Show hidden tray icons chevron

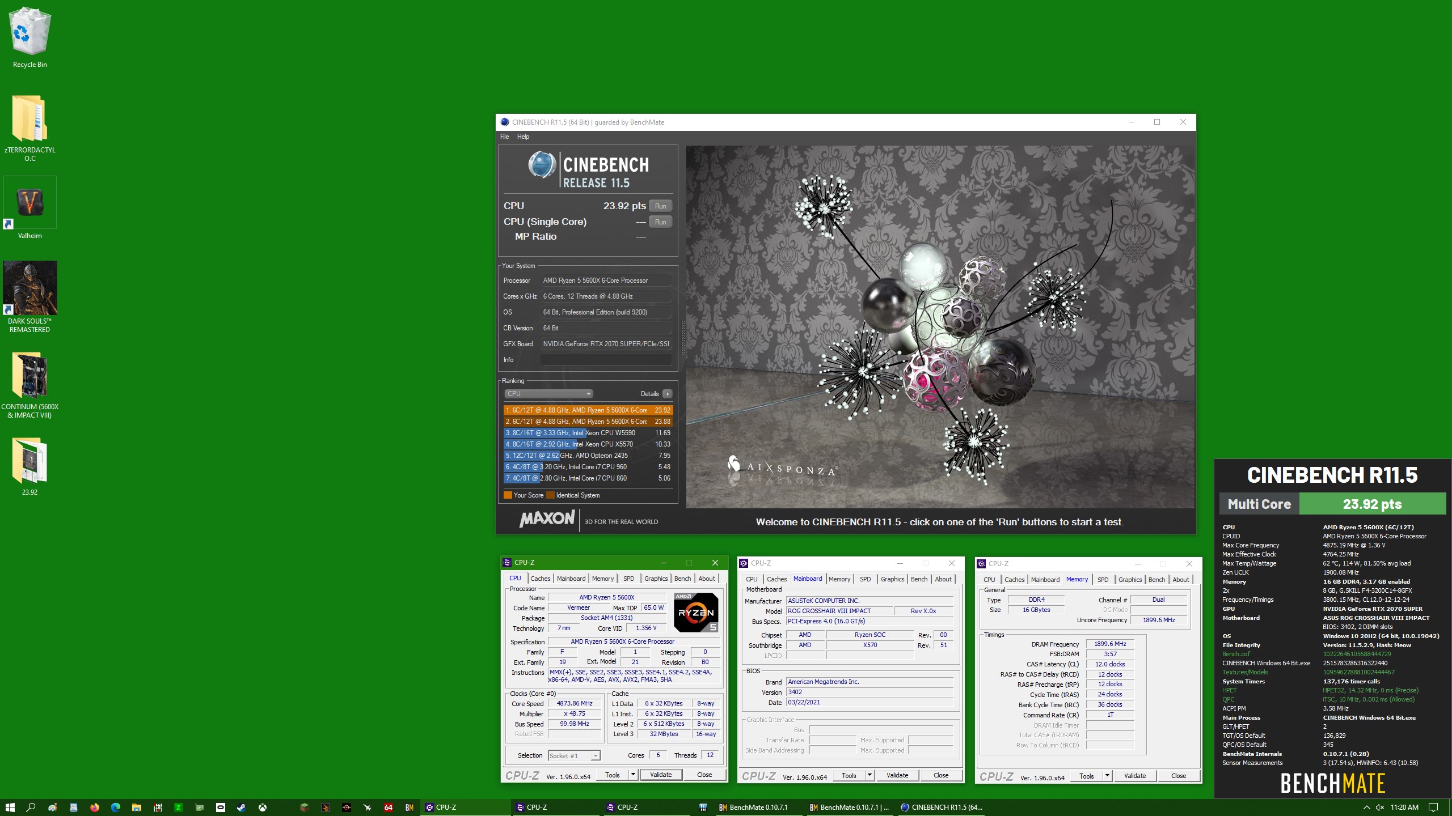click(x=1366, y=807)
